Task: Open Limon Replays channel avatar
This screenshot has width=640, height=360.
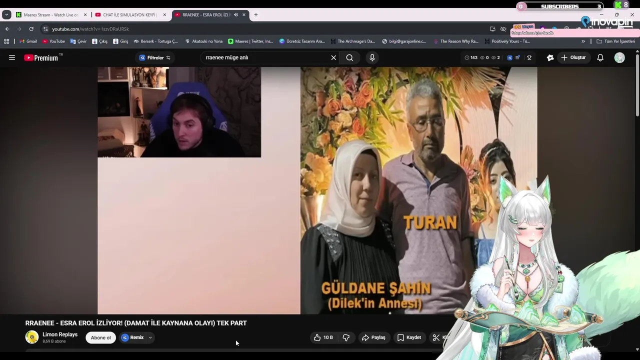Action: (32, 337)
